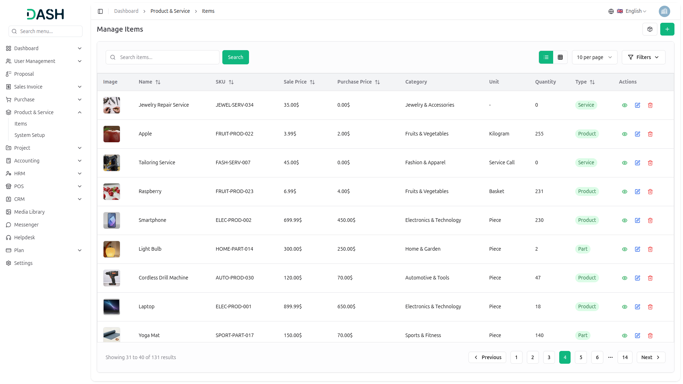Expand the Sales Invoice sidebar menu
The width and height of the screenshot is (683, 384).
(x=44, y=87)
